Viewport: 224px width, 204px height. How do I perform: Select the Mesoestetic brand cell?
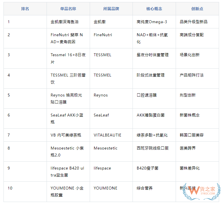111,152
